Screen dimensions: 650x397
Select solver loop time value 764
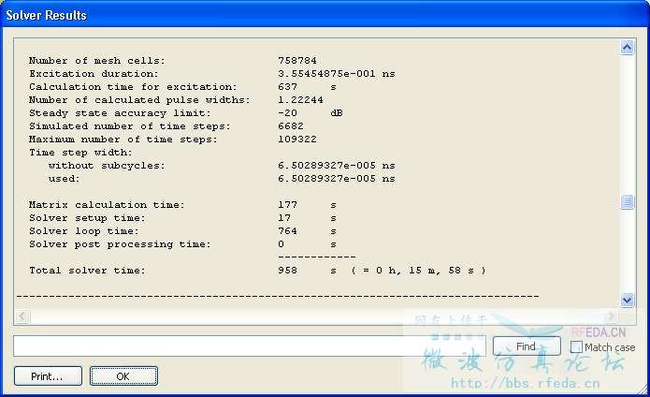(x=287, y=231)
